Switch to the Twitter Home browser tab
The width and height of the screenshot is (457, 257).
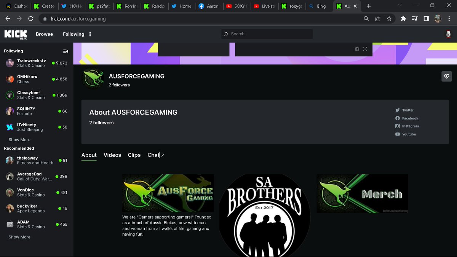(x=181, y=6)
